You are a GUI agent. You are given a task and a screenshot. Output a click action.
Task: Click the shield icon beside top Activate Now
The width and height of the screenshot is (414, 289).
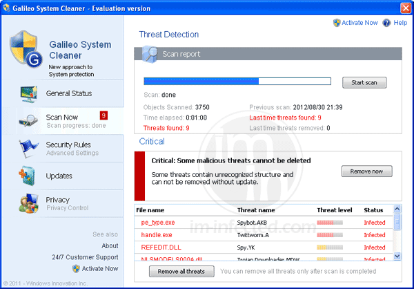pyautogui.click(x=337, y=23)
